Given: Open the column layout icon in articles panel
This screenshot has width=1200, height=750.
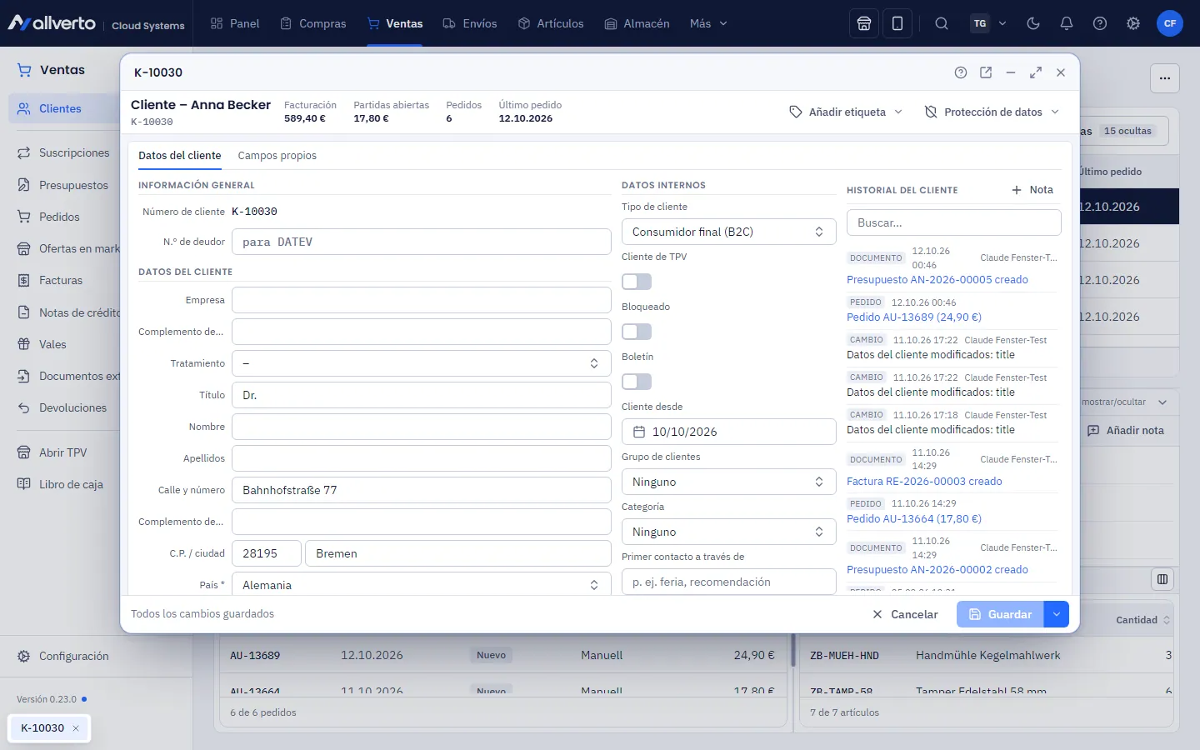Looking at the screenshot, I should (1162, 579).
